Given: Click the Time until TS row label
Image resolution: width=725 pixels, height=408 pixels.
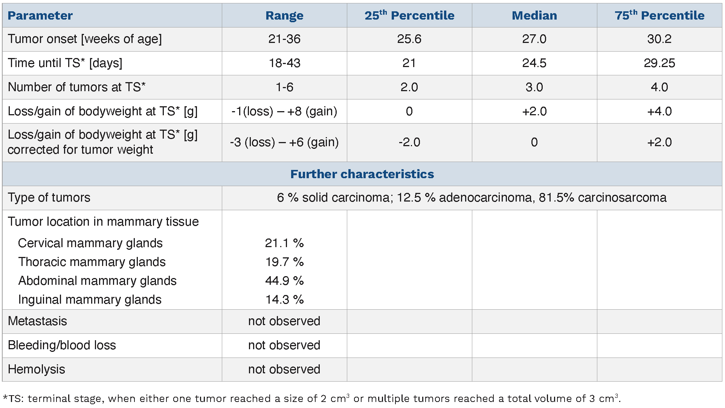Looking at the screenshot, I should 65,63.
